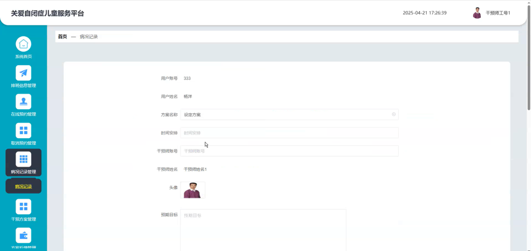This screenshot has height=251, width=531.
Task: Click the wallet icon at sidebar bottom
Action: 23,235
